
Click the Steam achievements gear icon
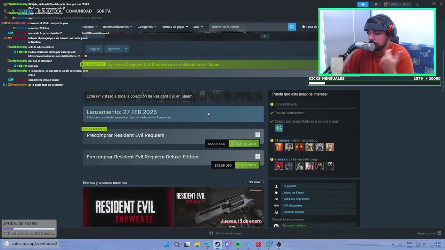pyautogui.click(x=276, y=193)
